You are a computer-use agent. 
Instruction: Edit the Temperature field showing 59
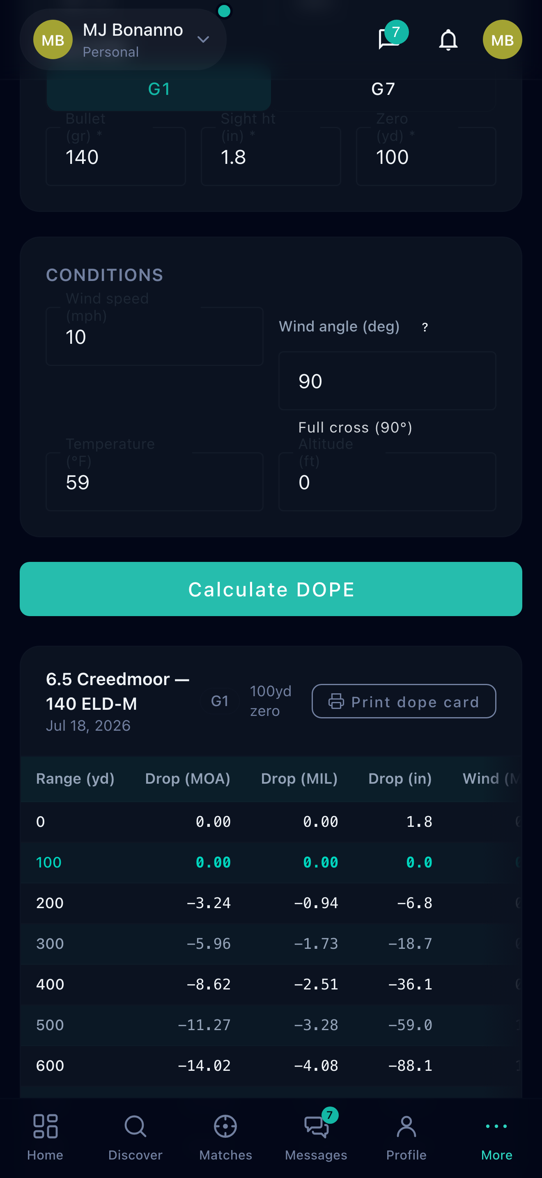[154, 481]
